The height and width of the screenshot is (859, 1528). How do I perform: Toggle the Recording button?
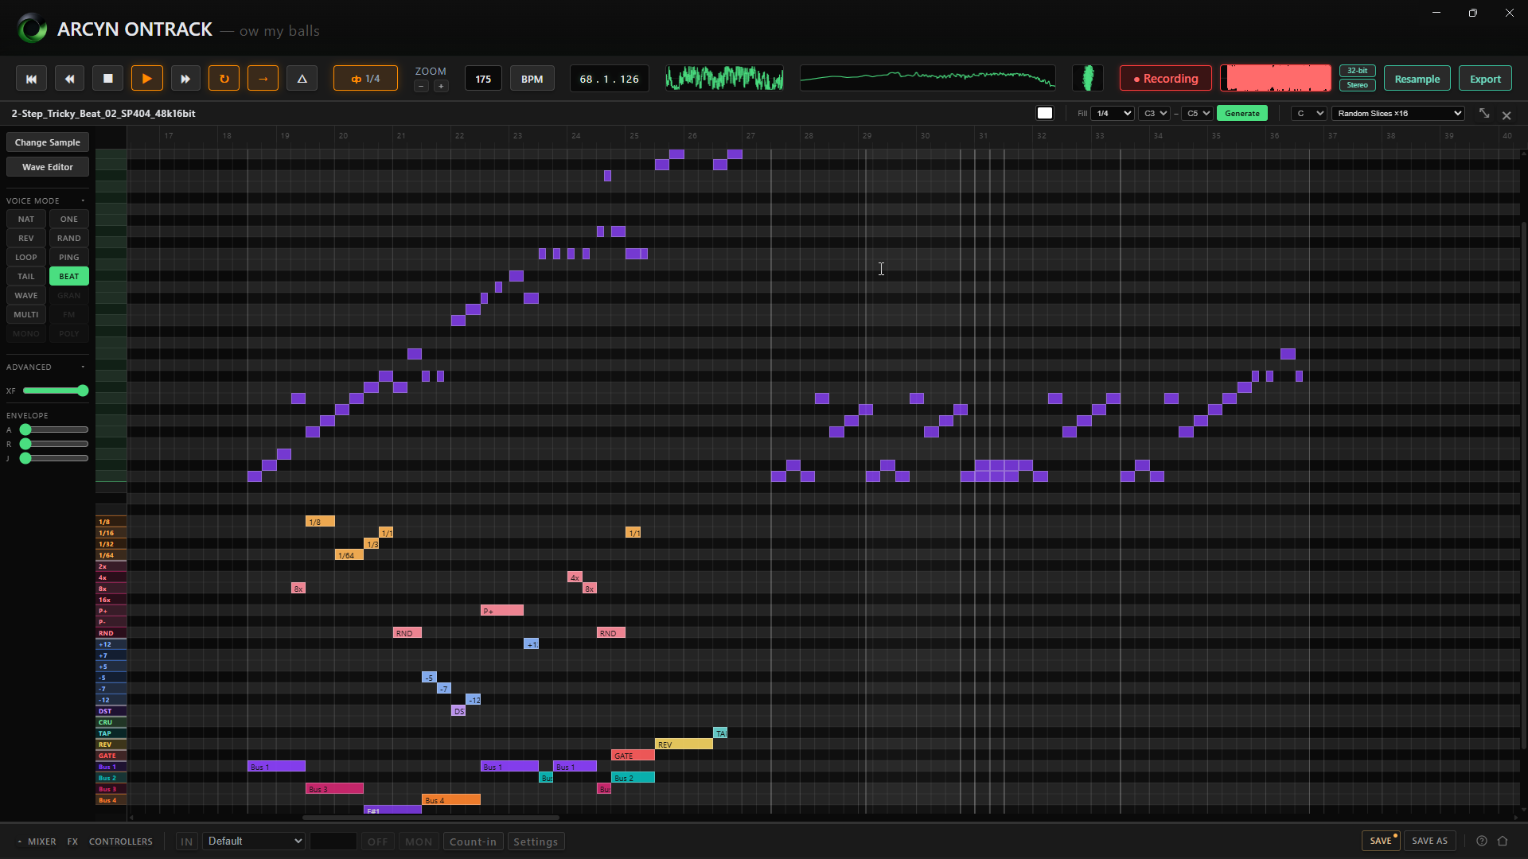[x=1166, y=79]
